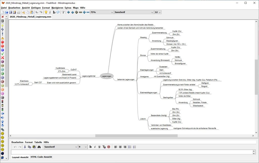Screen dimensions: 259x163
Task: Toggle bulleted list in note editor
Action: (130, 147)
